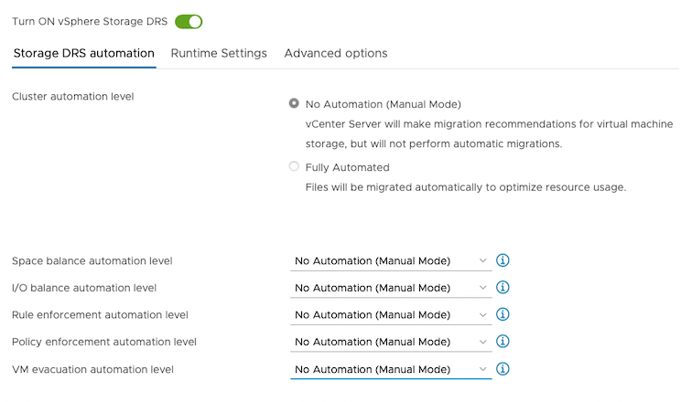Show info for Policy enforcement automation level
The image size is (681, 402).
[x=503, y=342]
